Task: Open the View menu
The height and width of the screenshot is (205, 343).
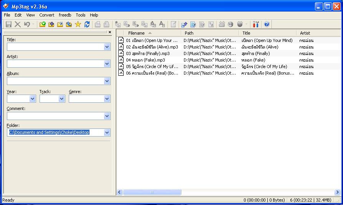Action: click(30, 15)
